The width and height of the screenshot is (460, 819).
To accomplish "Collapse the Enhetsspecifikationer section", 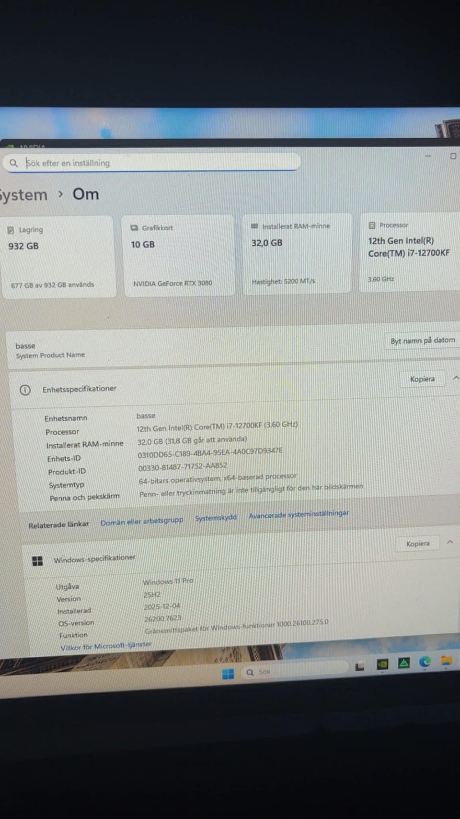I will click(456, 378).
